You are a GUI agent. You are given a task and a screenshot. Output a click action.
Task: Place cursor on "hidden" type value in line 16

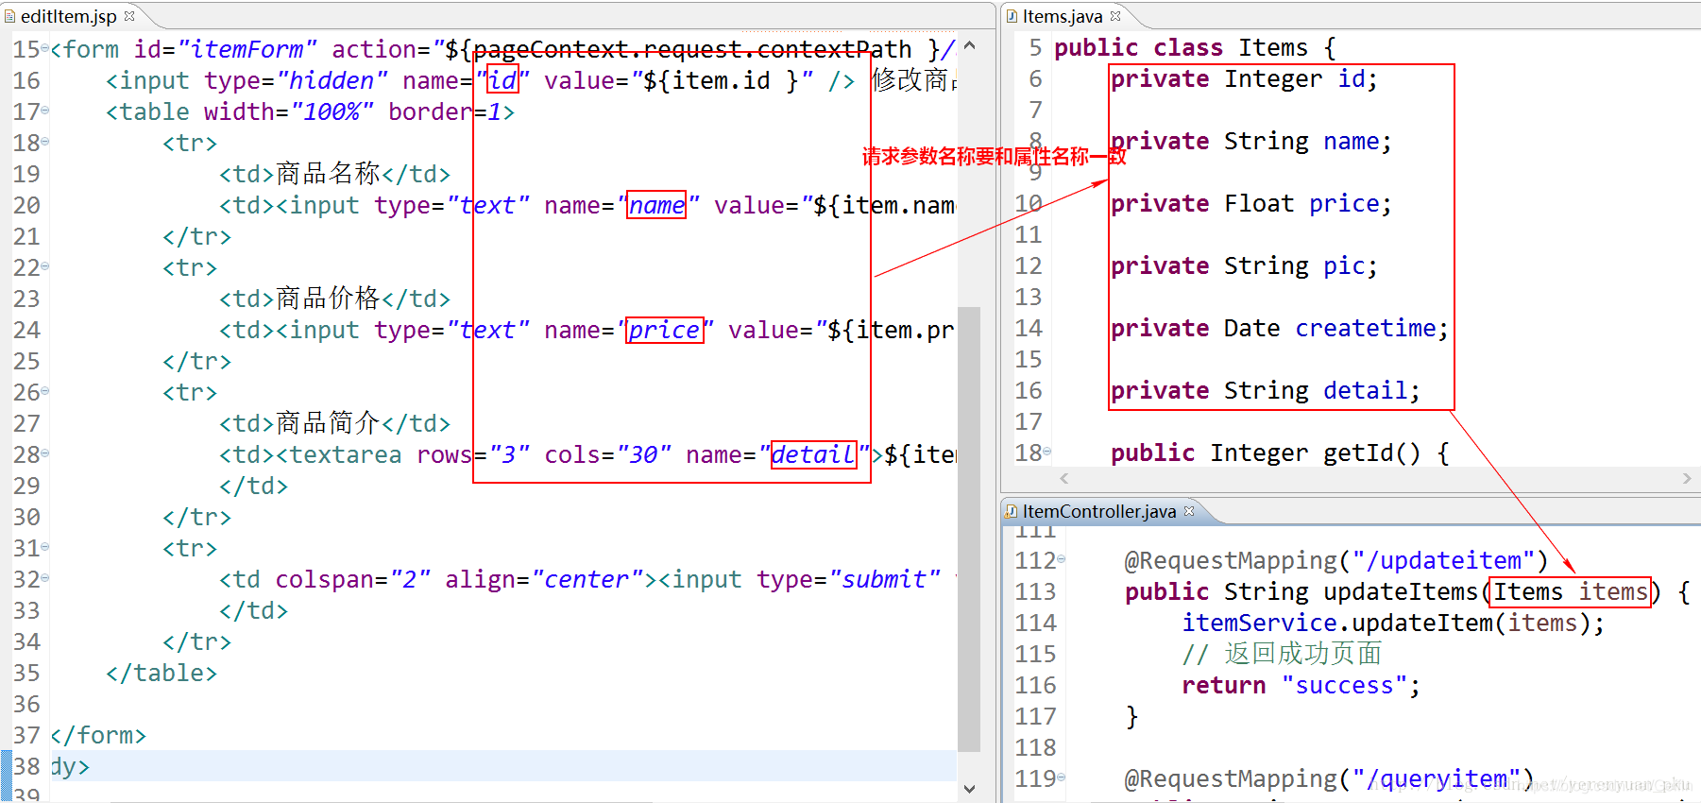tap(332, 80)
